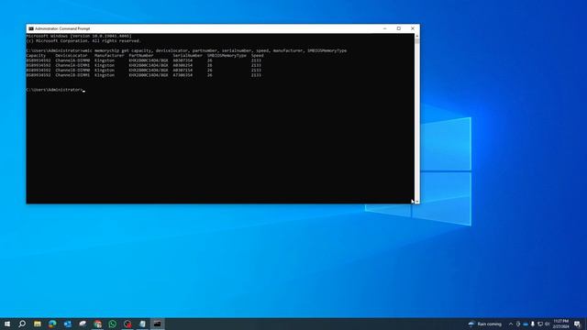Image resolution: width=587 pixels, height=330 pixels.
Task: Show hidden system tray icons
Action: point(511,324)
